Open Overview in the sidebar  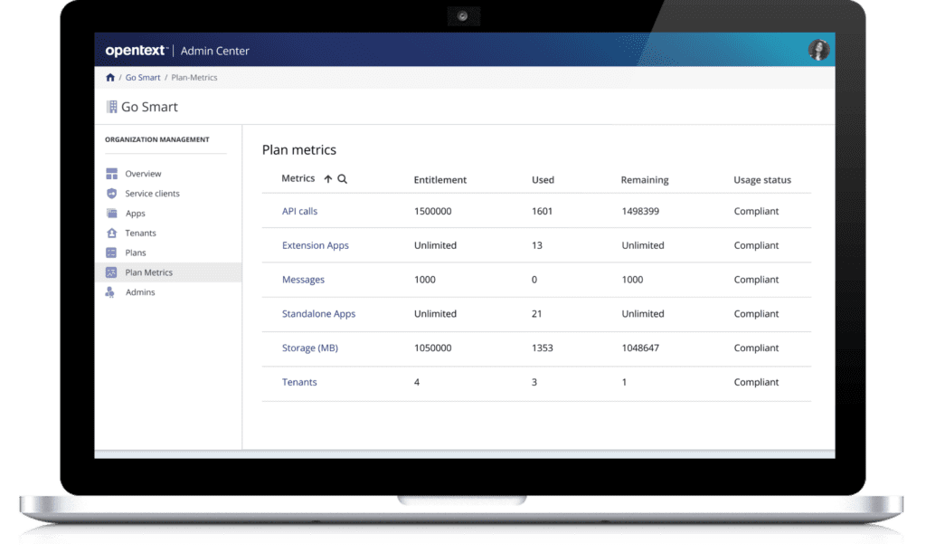tap(143, 174)
